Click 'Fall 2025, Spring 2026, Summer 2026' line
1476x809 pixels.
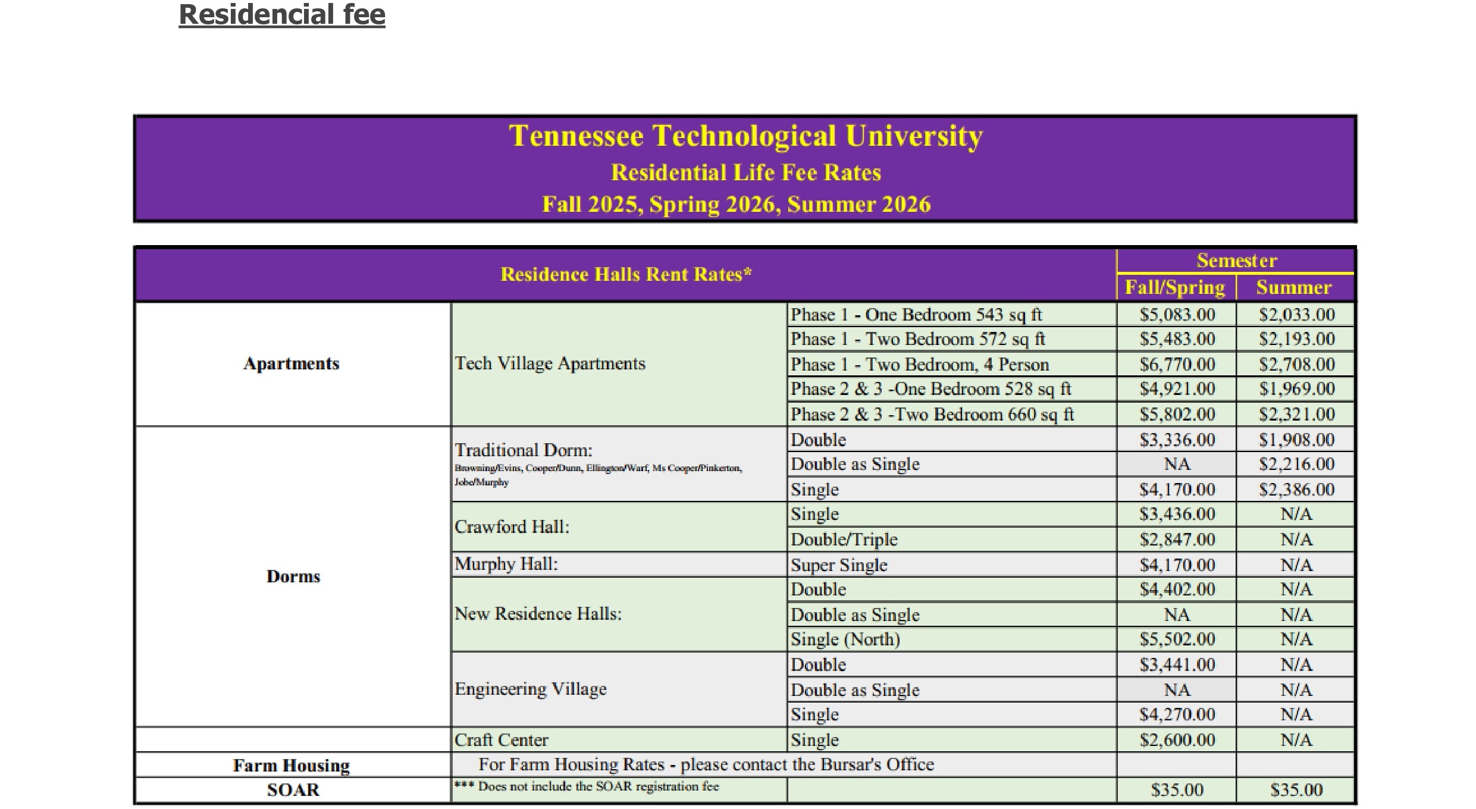pos(737,205)
